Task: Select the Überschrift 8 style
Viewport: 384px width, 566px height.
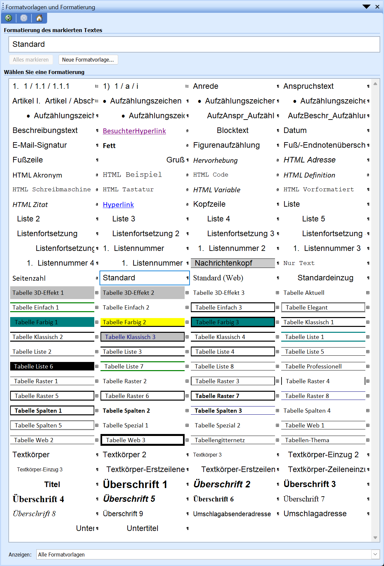Action: (34, 514)
